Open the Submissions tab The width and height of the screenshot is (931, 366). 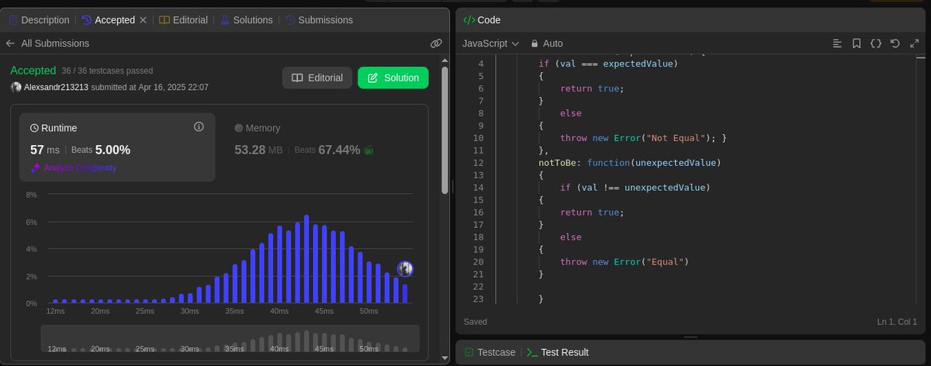tap(319, 19)
